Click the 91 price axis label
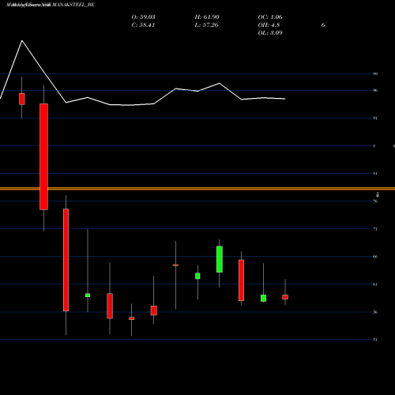Viewport: 395px width, 395px height. click(375, 118)
